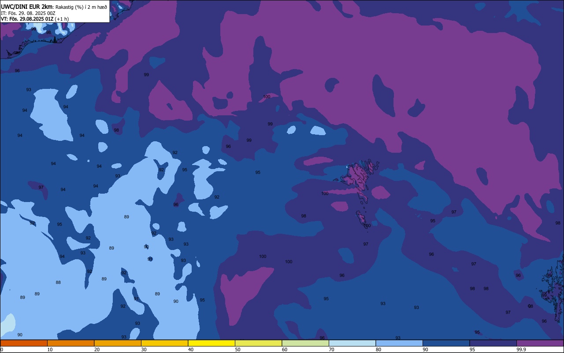Click the title text 'UWC/DINI EUR 2km'
This screenshot has width=564, height=353.
tap(26, 7)
